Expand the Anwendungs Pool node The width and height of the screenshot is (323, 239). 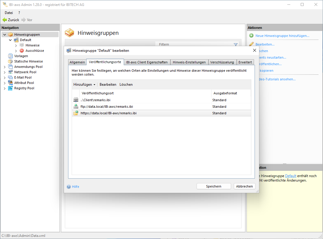(x=4, y=67)
